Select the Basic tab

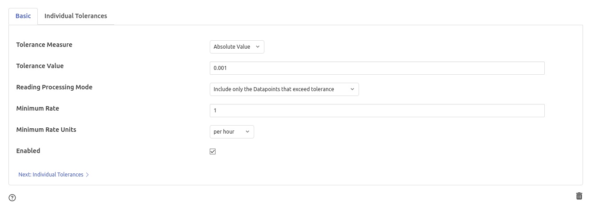click(23, 16)
